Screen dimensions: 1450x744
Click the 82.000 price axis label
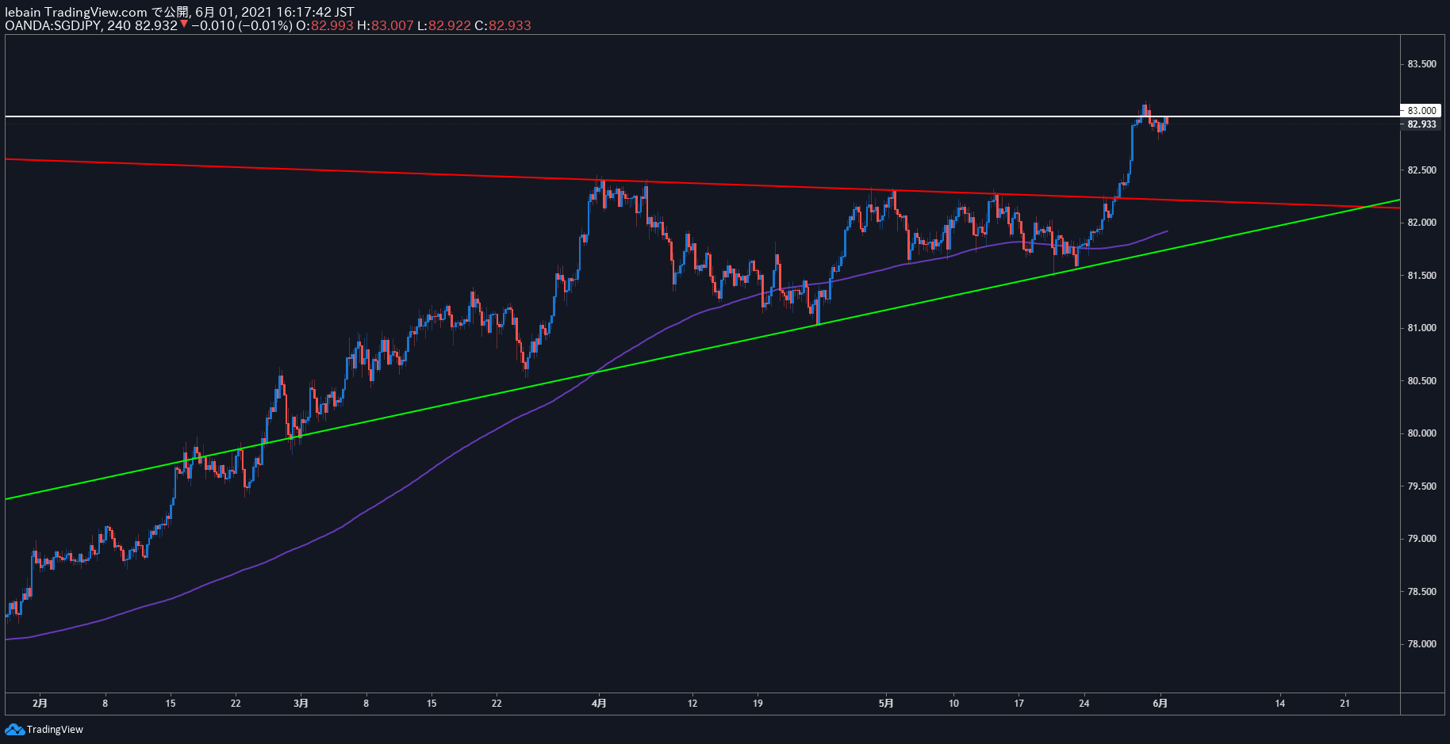[1421, 223]
